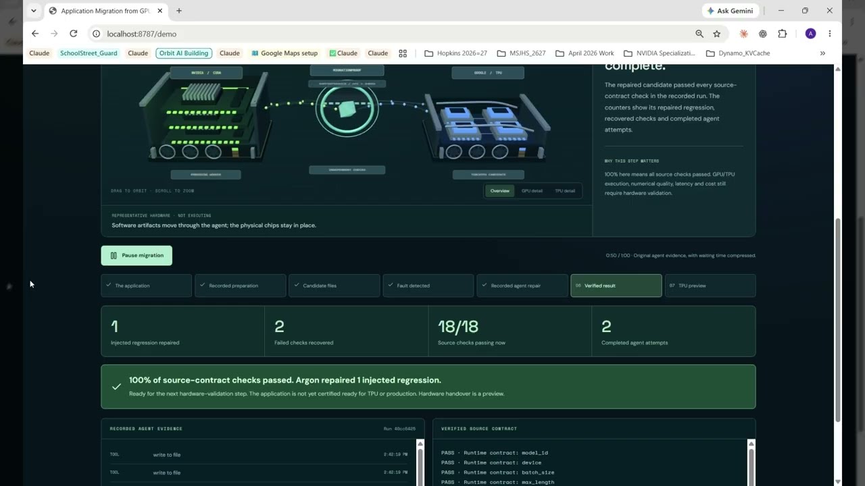This screenshot has width=865, height=486.
Task: Open the purple profile avatar A
Action: 810,34
